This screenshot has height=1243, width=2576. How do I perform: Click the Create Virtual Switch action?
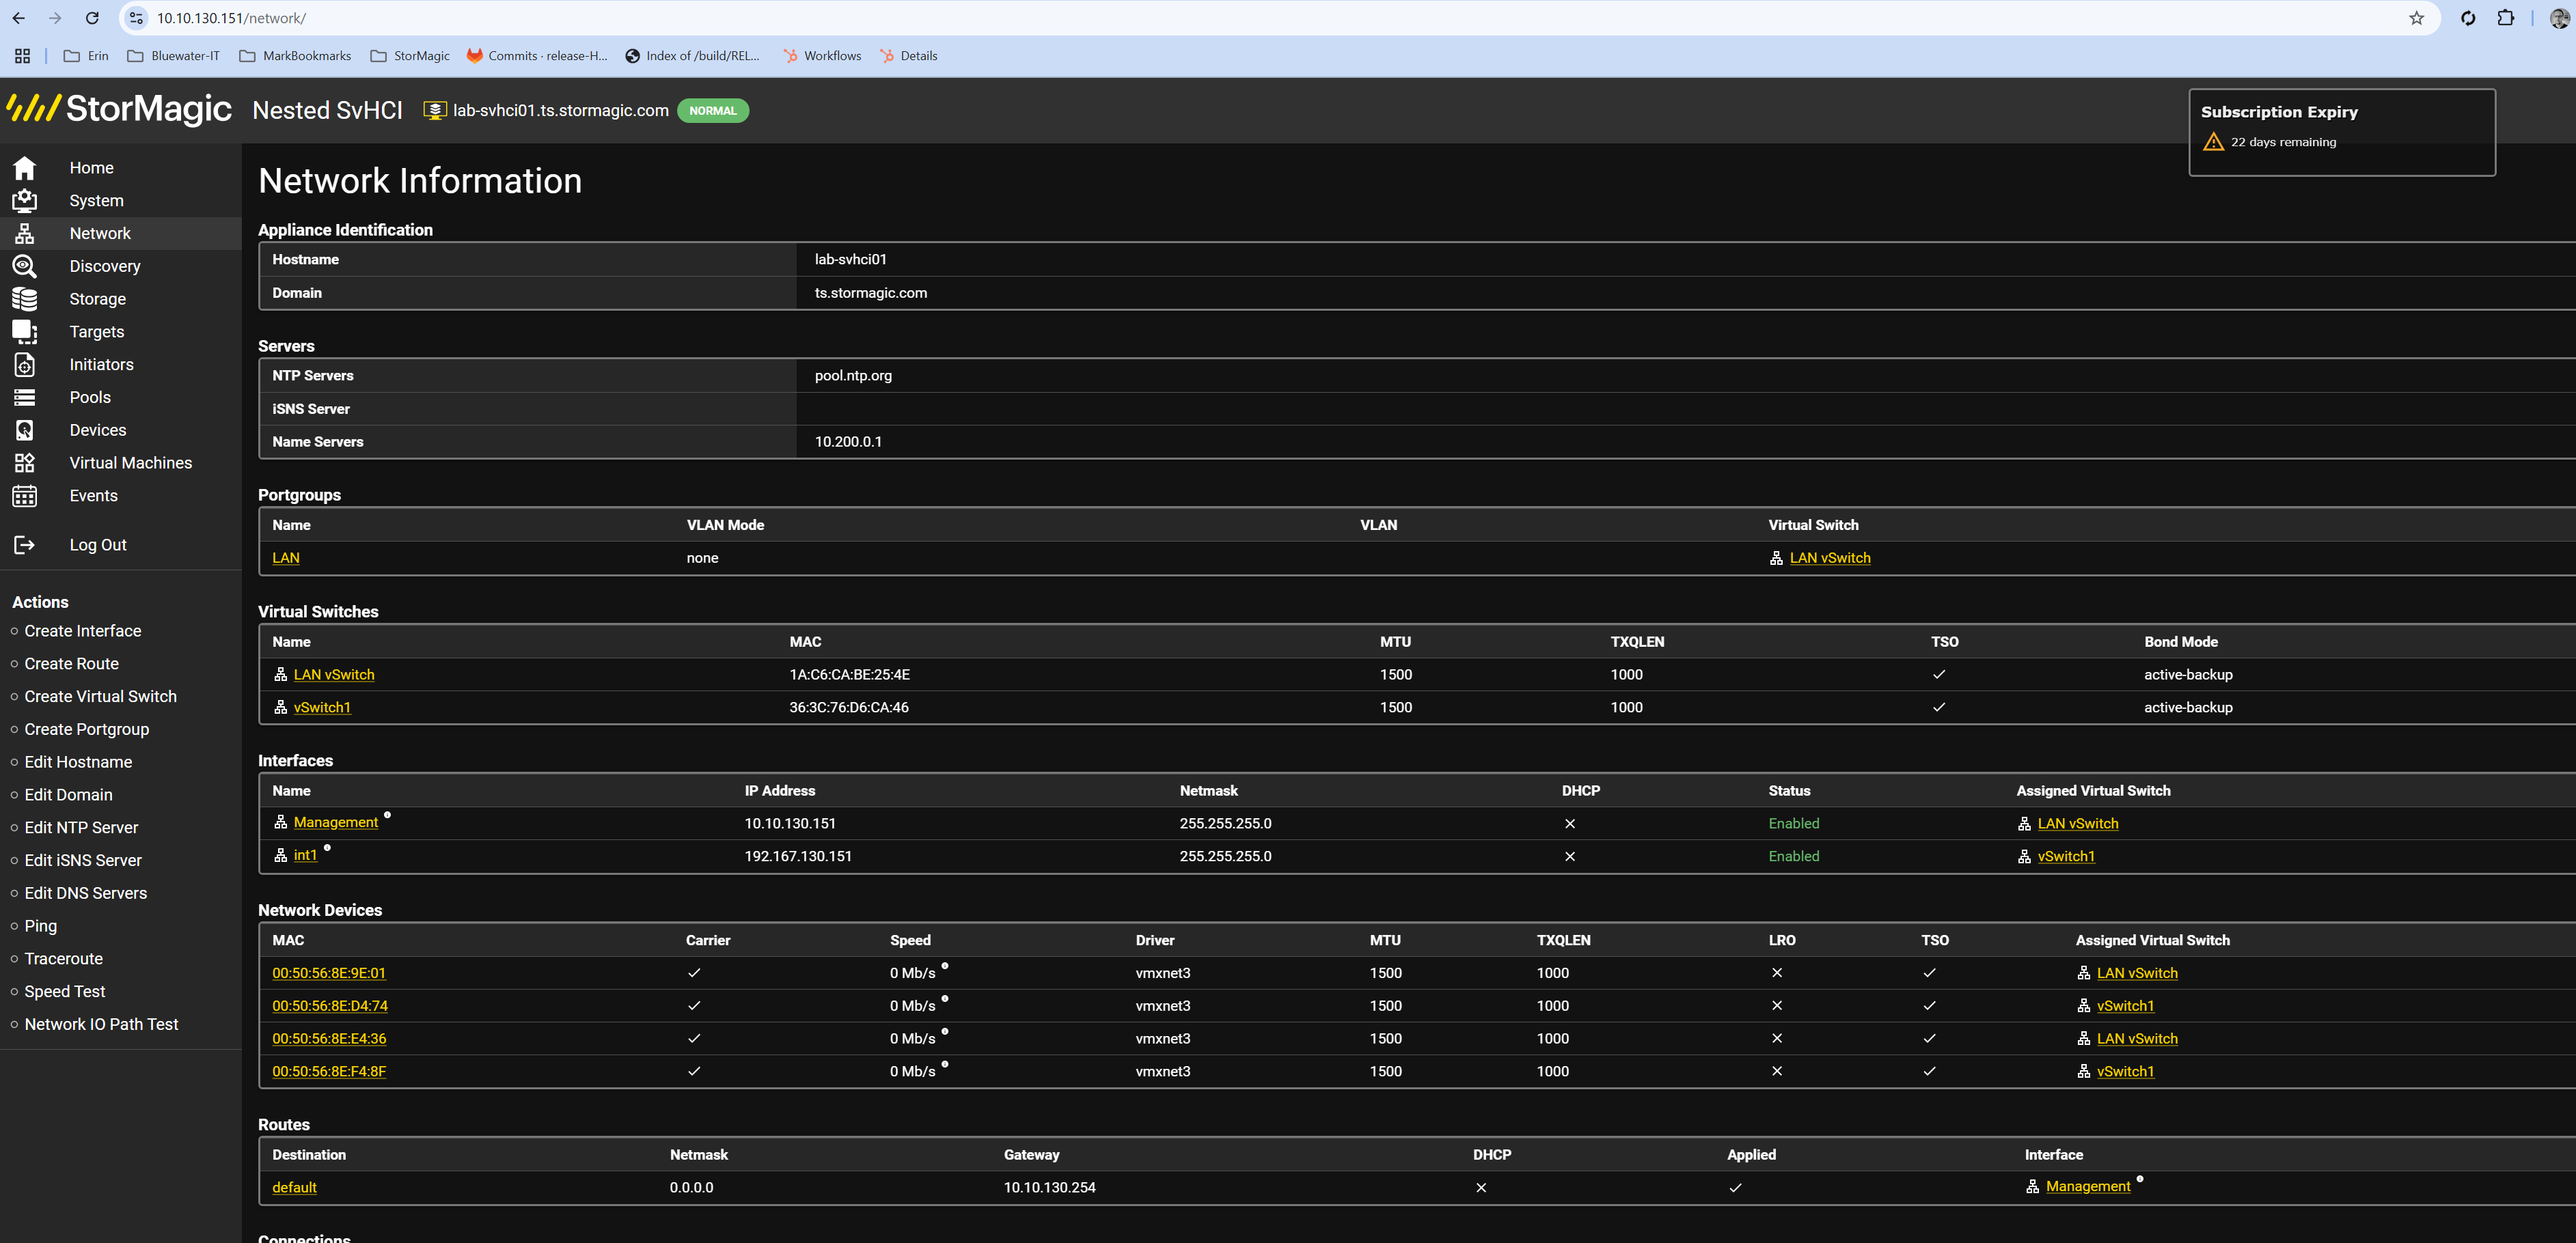click(100, 697)
